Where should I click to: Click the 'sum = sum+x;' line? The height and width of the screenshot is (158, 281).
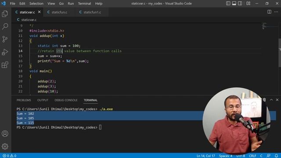(50, 56)
